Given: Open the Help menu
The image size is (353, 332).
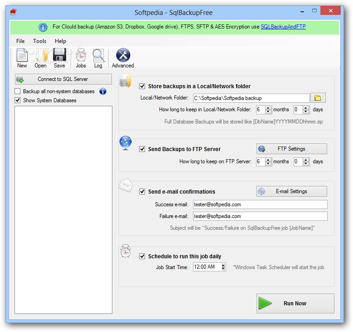Looking at the screenshot, I should 60,41.
